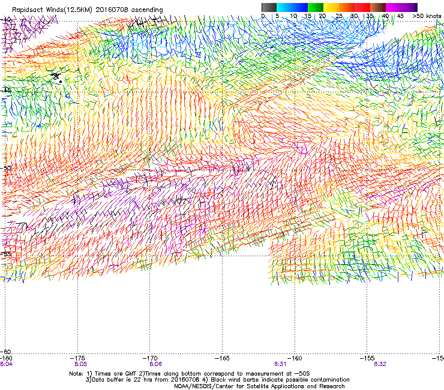Click the '-160' longitude axis label
Image resolution: width=444 pixels, height=390 pixels.
(x=295, y=359)
